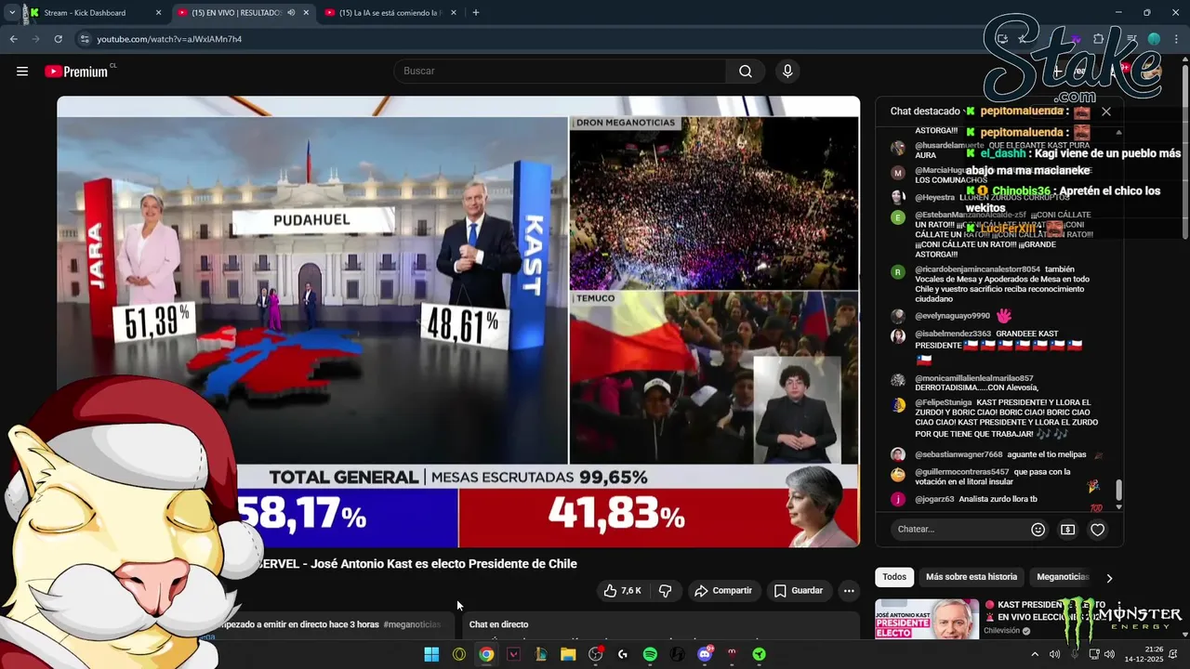The image size is (1190, 669).
Task: Save the video with Guardar
Action: coord(799,591)
